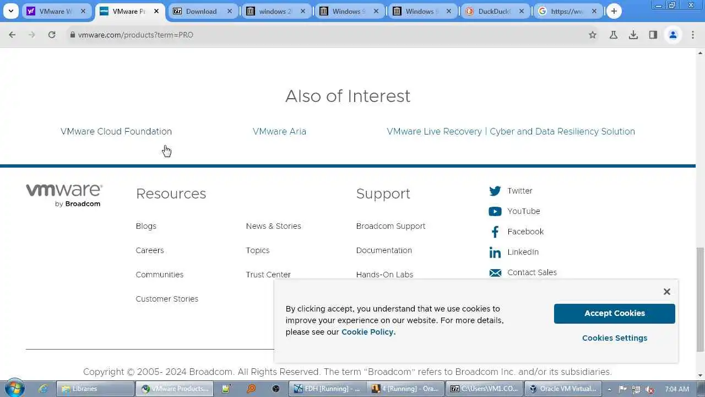Click the VMware by Broadcom logo

[64, 195]
